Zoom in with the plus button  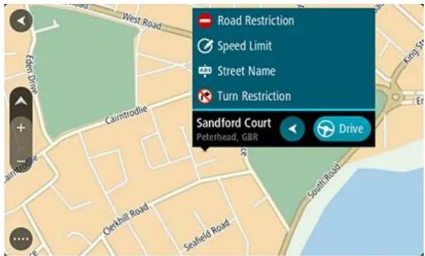click(x=21, y=127)
